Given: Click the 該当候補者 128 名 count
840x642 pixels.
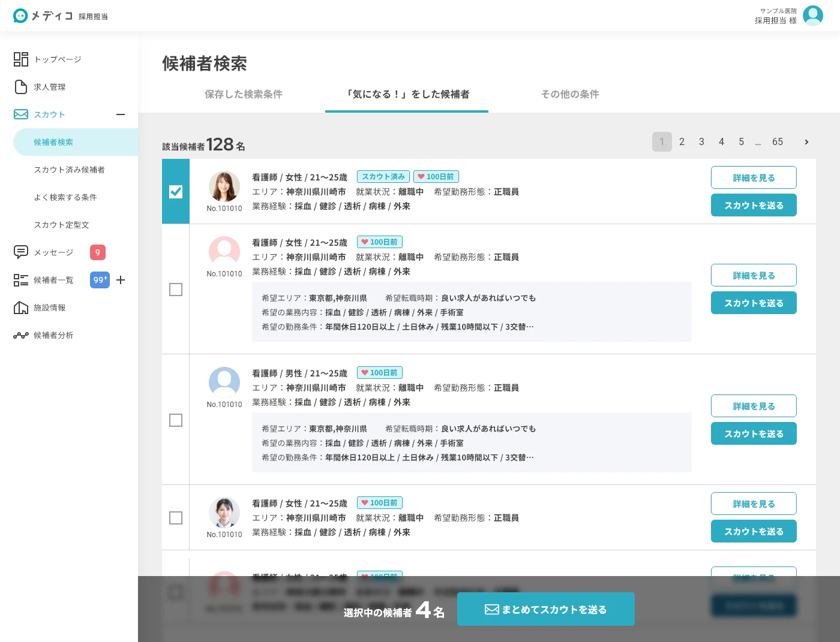Looking at the screenshot, I should [203, 144].
